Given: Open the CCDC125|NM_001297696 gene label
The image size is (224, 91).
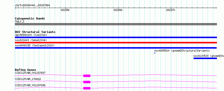Looking at the screenshot, I should point(30,85).
